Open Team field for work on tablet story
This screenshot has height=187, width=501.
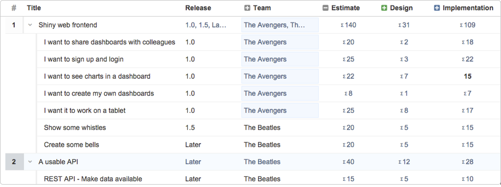coord(280,110)
